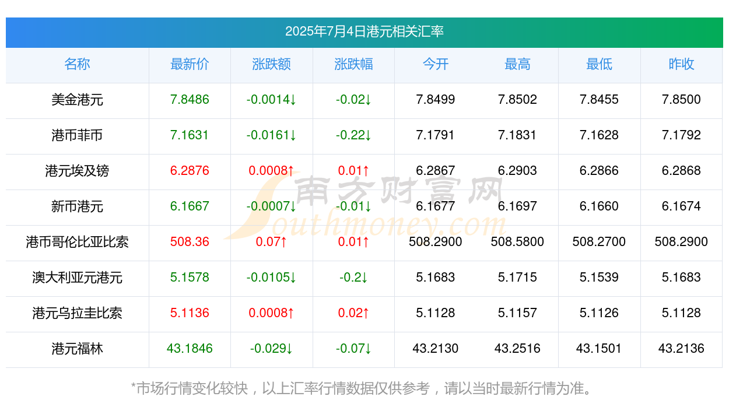
Task: Click previous close 6.1674
Action: point(681,206)
